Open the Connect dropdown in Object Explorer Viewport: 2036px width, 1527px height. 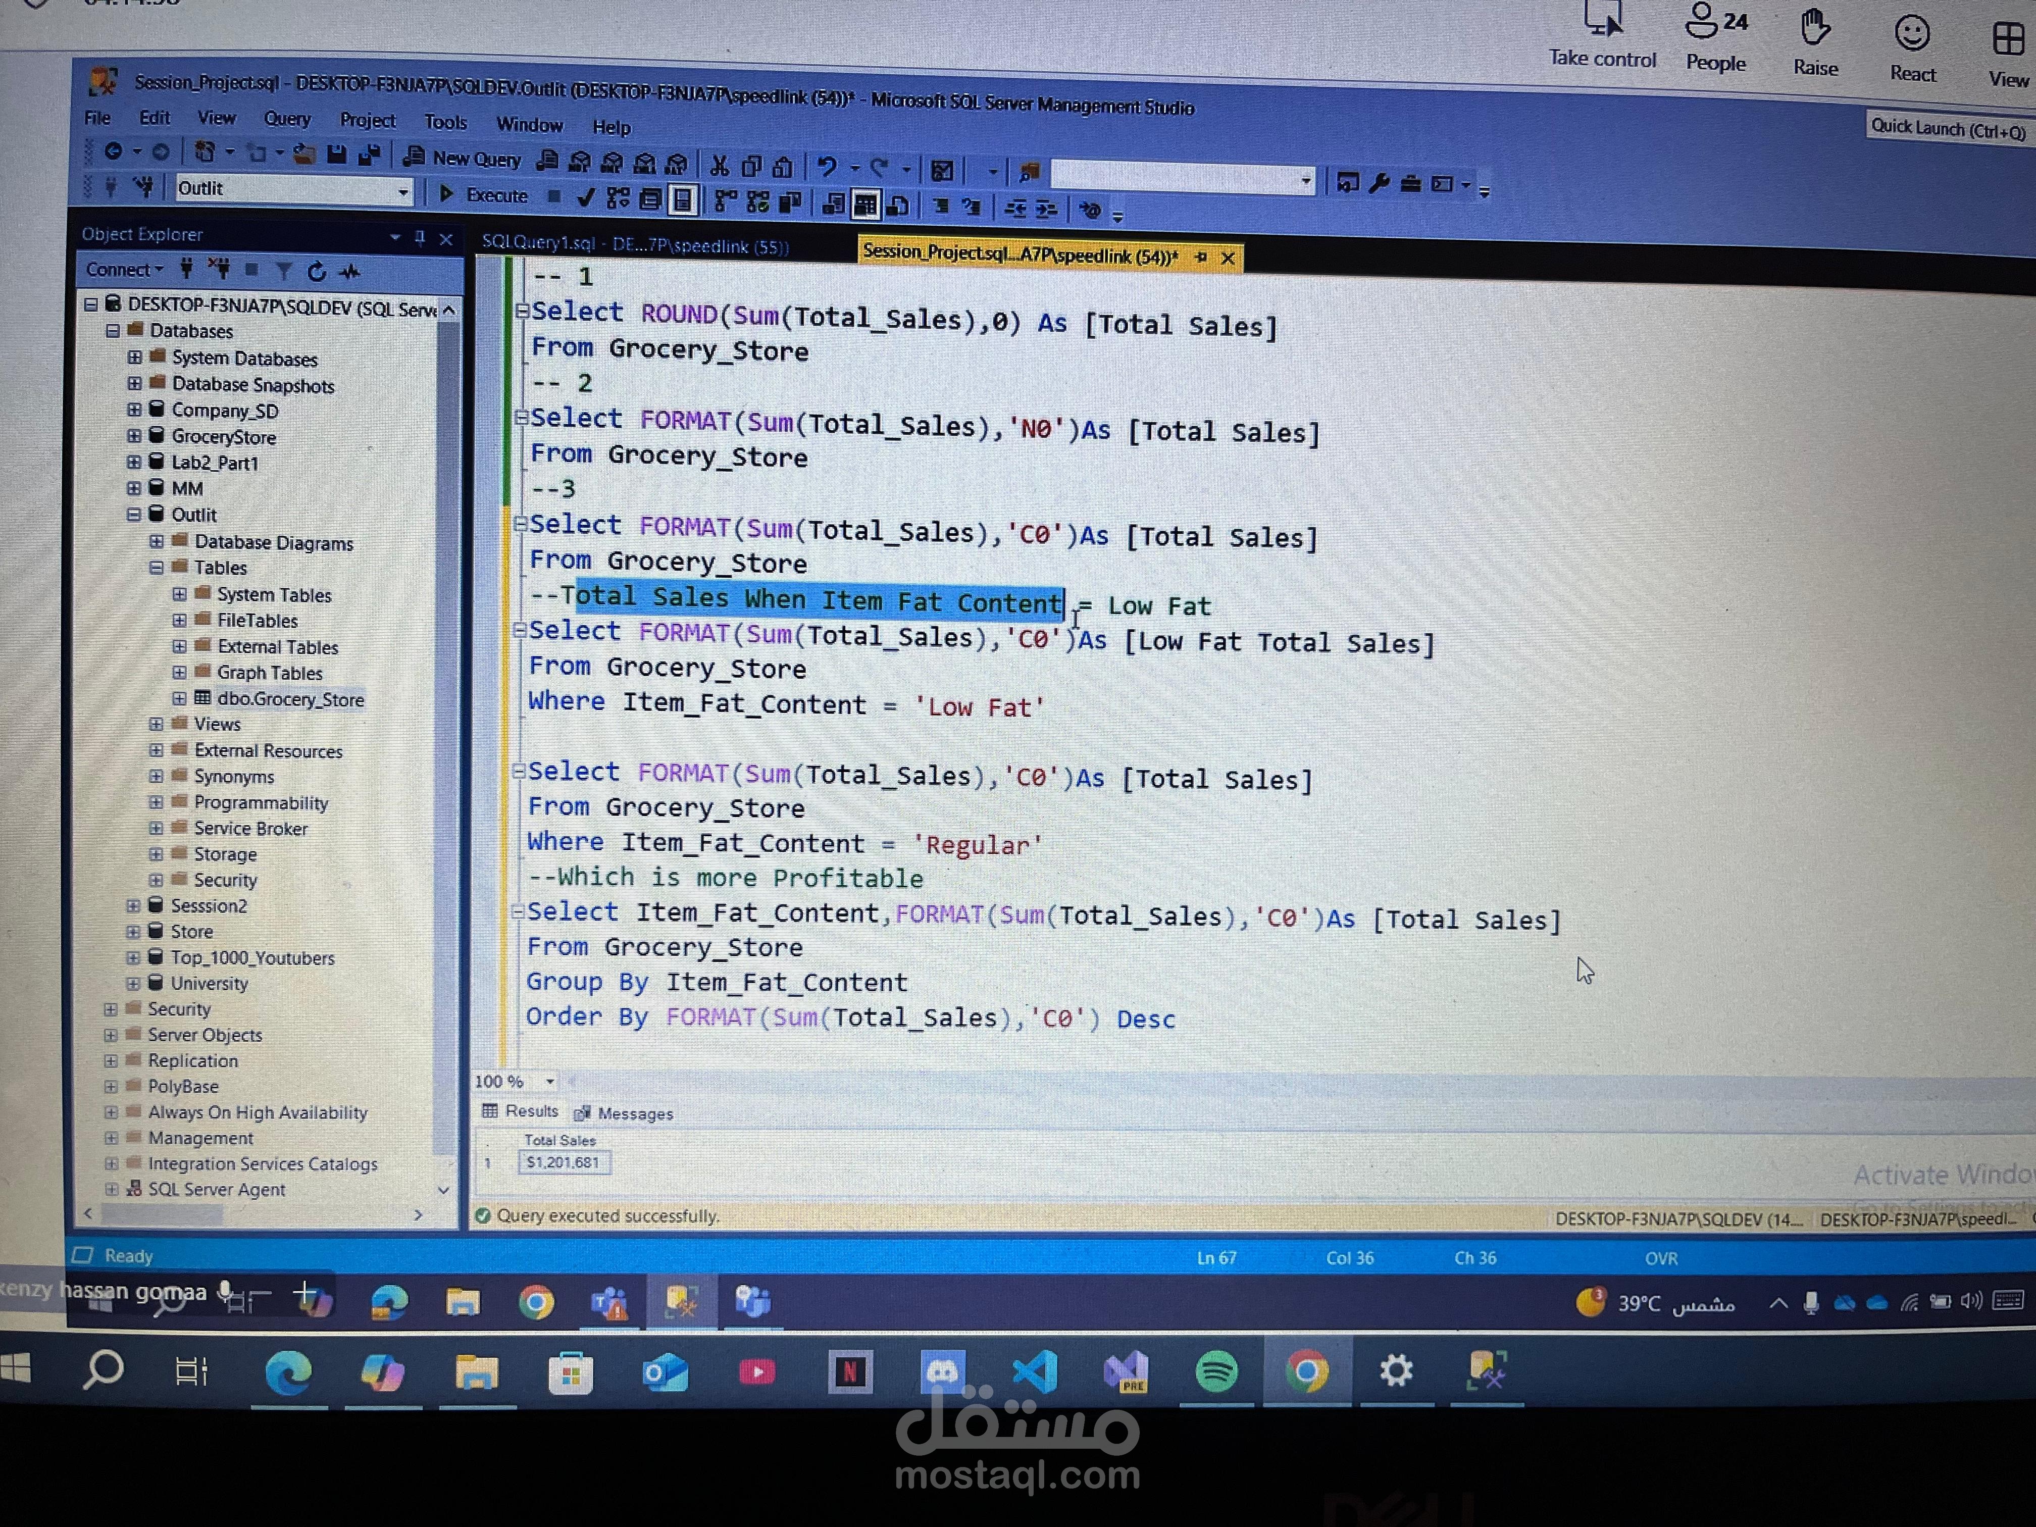pos(124,270)
